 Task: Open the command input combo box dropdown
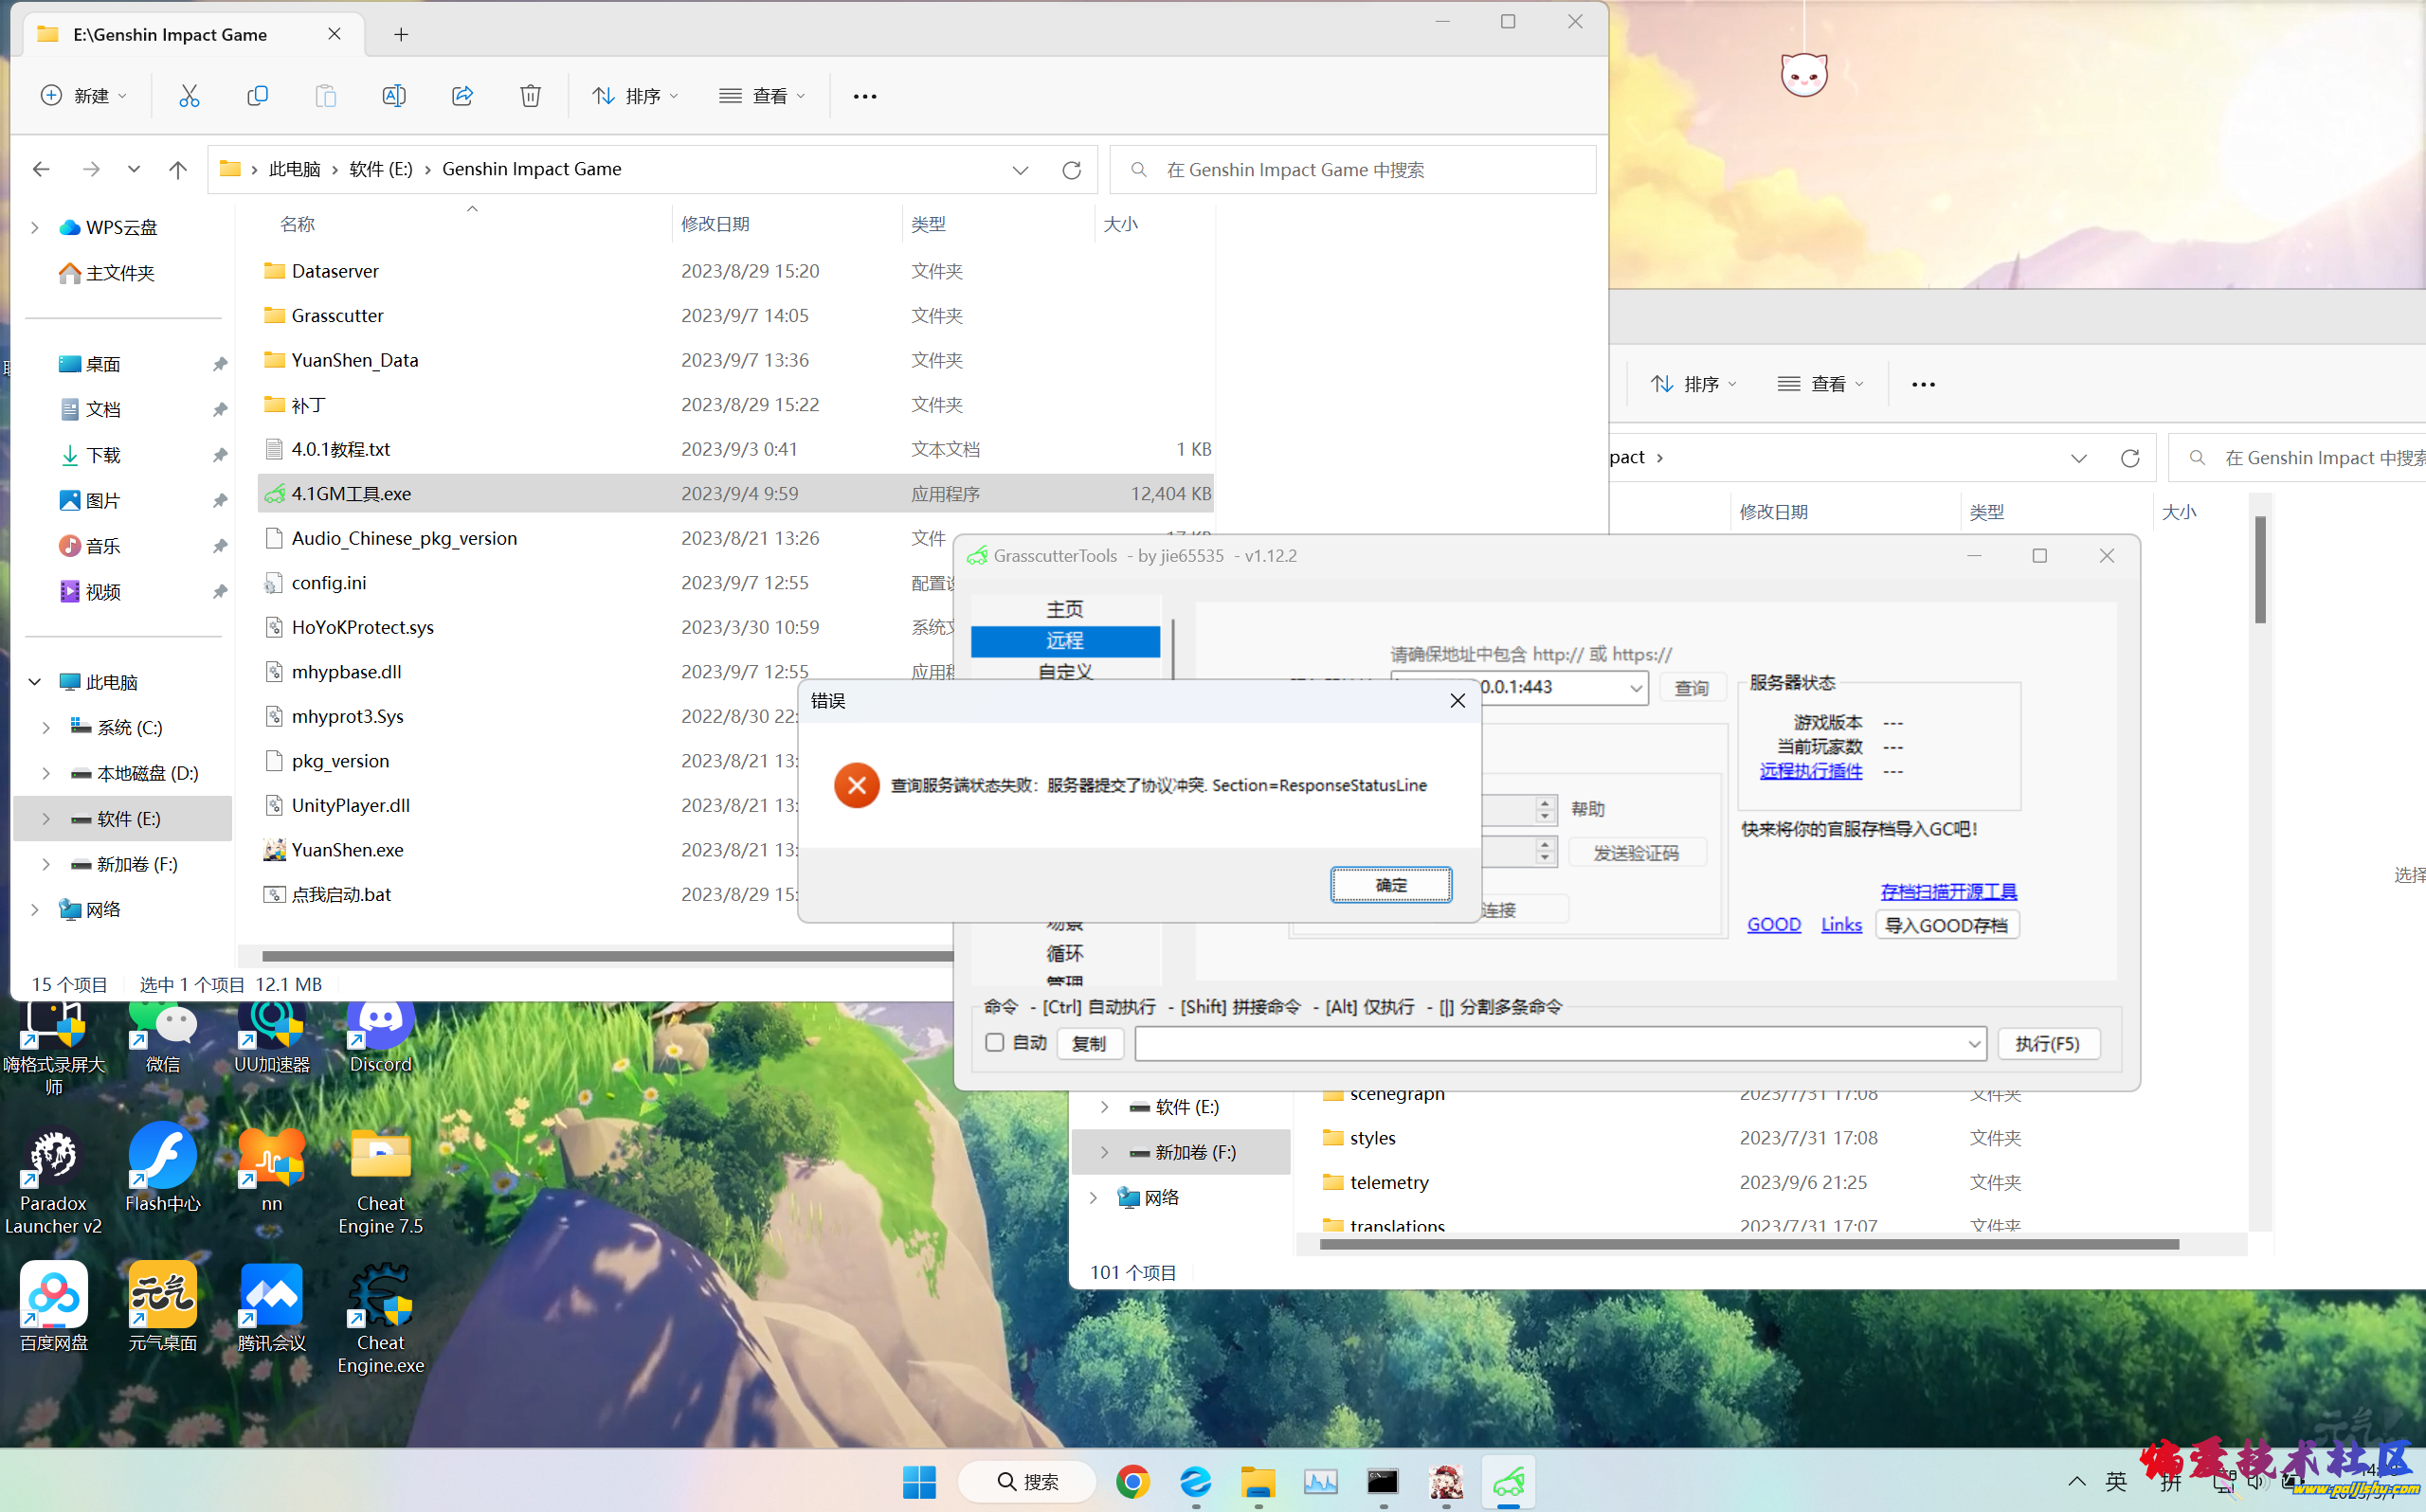1973,1044
